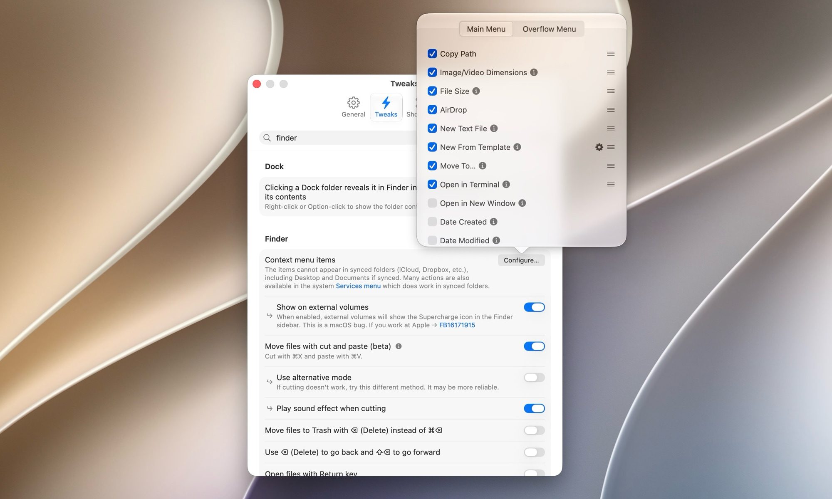Click the reorder handle for Move To…

tap(611, 166)
